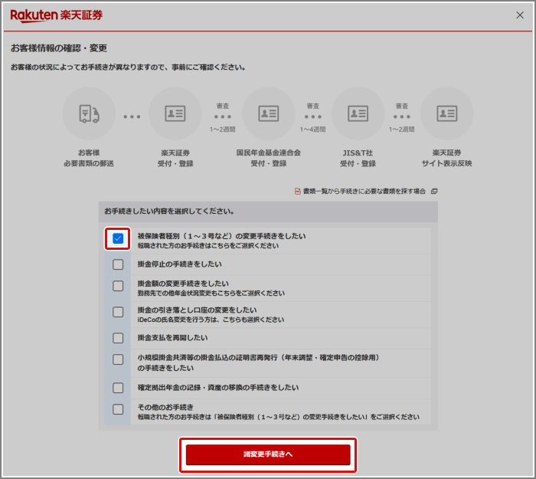Viewport: 536px width, 479px height.
Task: Click the PDF icon beside 書類一覧 link
Action: (x=298, y=192)
